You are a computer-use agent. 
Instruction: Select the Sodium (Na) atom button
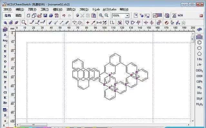(x=5, y=72)
